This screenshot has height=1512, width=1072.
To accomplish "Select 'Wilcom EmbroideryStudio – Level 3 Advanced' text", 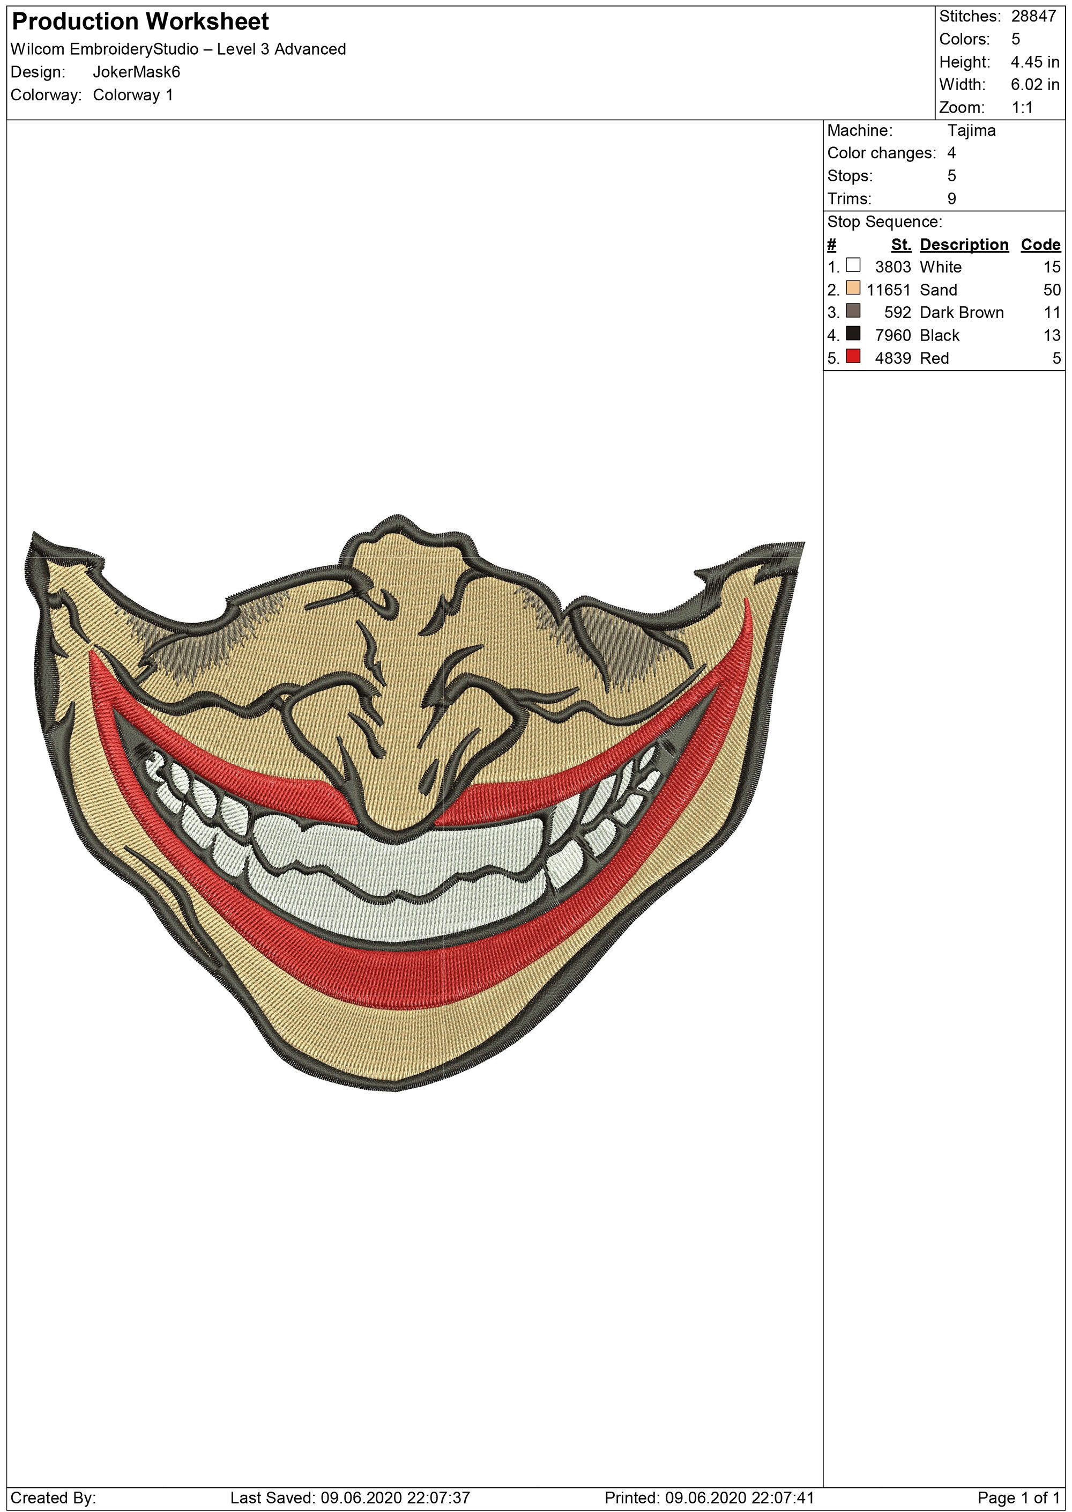I will pyautogui.click(x=178, y=49).
